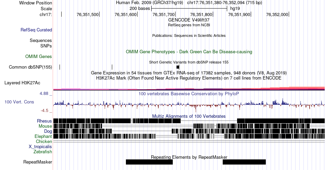The width and height of the screenshot is (325, 170).
Task: Click the Scale label
Action: click(46, 9)
